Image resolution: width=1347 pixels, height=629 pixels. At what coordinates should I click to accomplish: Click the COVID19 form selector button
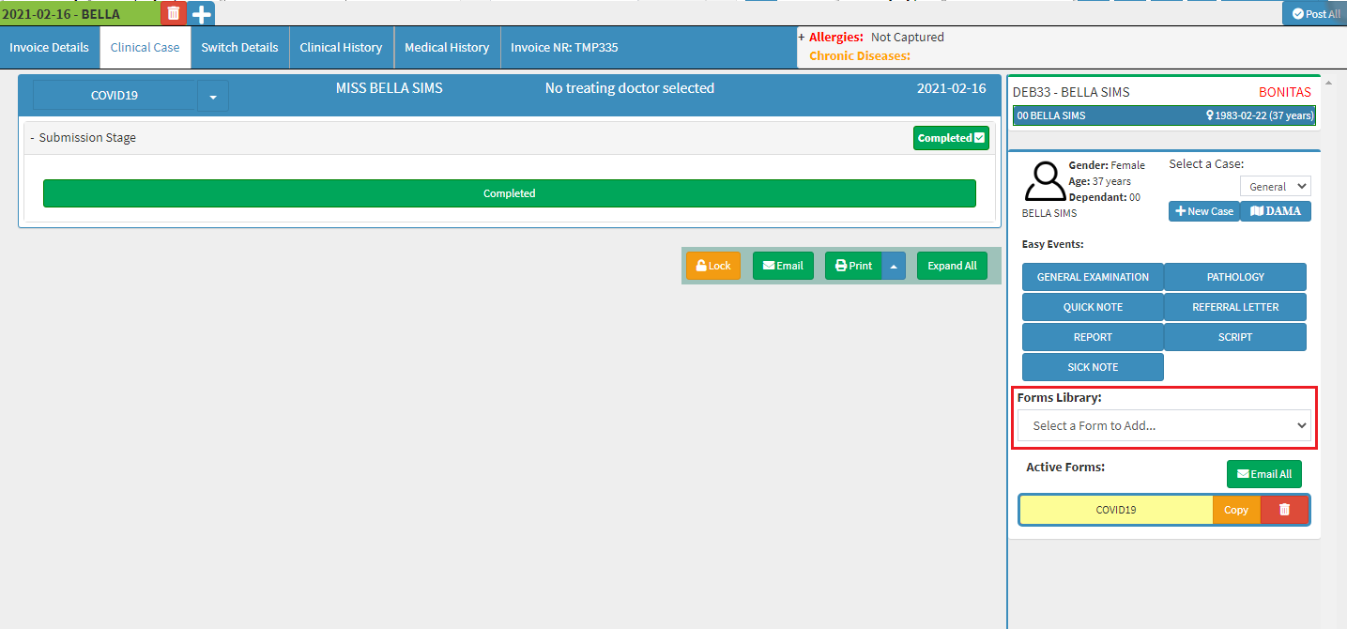point(115,96)
